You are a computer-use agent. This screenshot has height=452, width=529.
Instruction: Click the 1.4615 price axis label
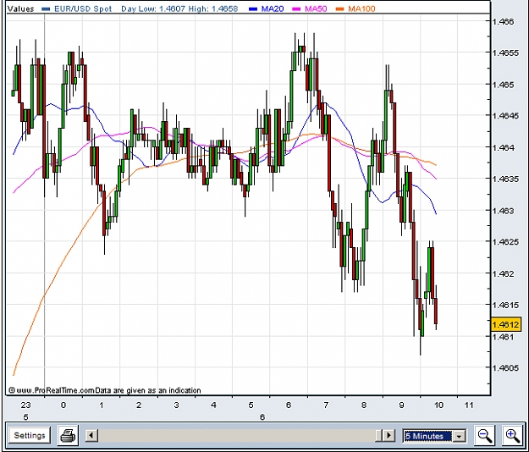pos(505,305)
